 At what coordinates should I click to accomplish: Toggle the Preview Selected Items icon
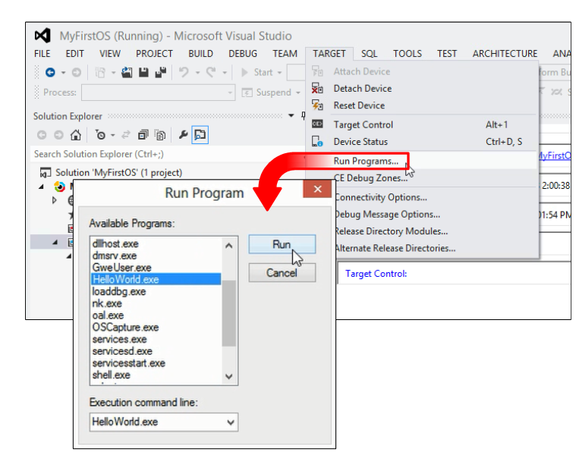click(x=200, y=135)
